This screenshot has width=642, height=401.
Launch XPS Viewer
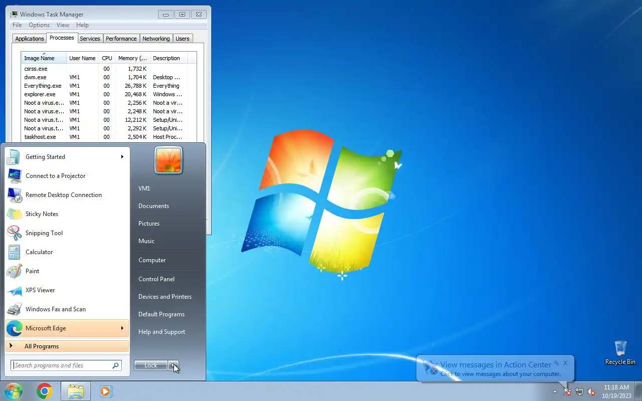(67, 290)
